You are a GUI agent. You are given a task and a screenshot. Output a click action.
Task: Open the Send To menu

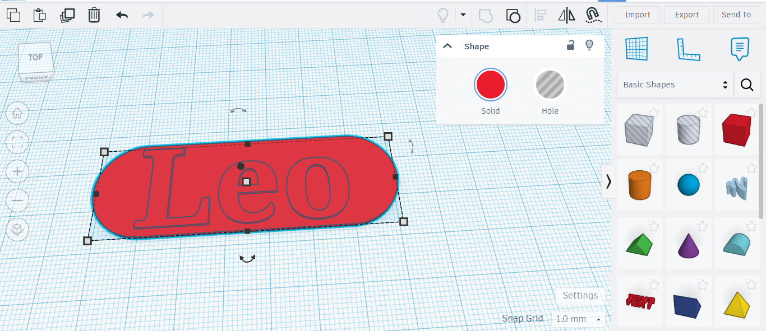tap(736, 15)
